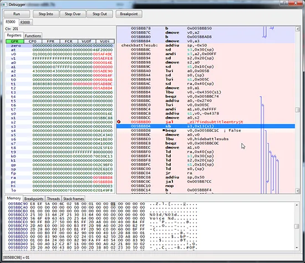The height and width of the screenshot is (263, 305).
Task: Select the FPR register category
Action: (x=50, y=41)
